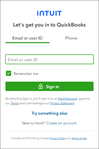Open the Intuit Account link

tap(68, 99)
